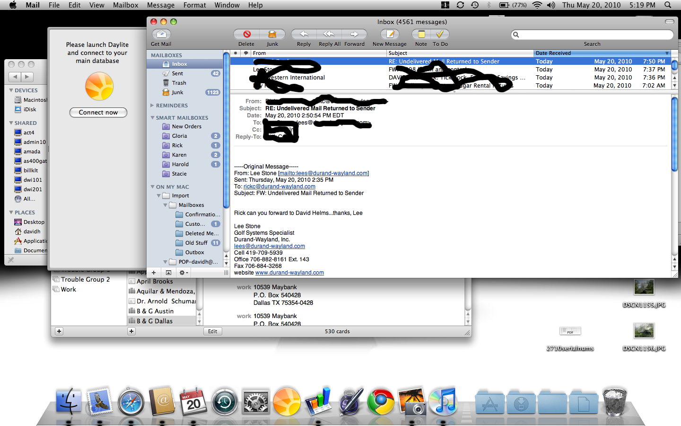Launch System Preferences from the Dock
This screenshot has height=426, width=681.
pyautogui.click(x=256, y=401)
